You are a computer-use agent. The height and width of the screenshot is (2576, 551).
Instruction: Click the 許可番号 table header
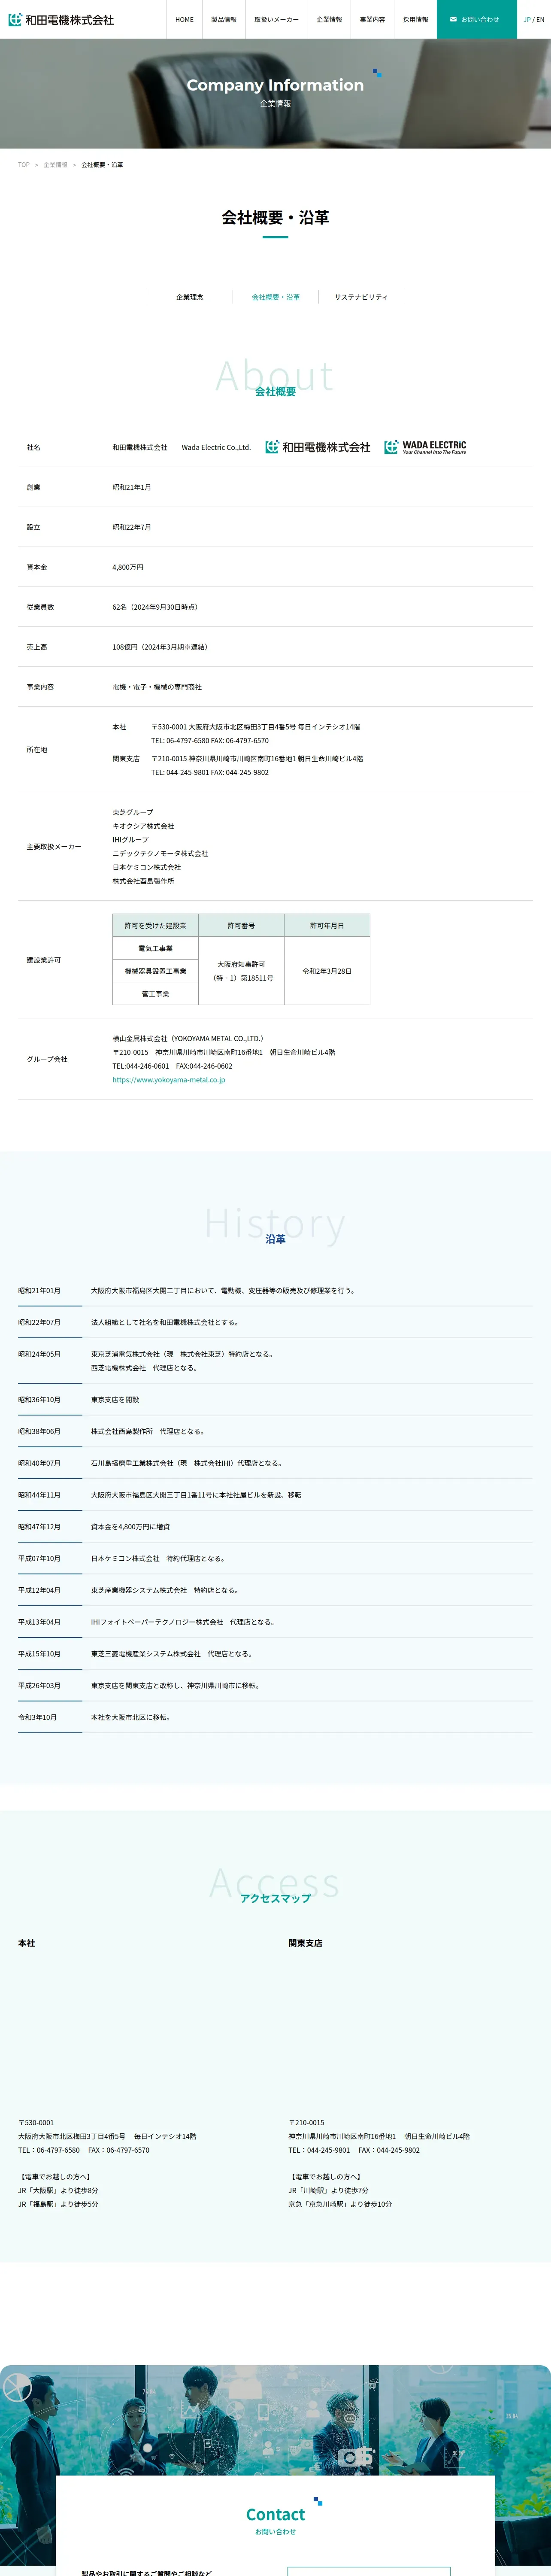pos(241,926)
